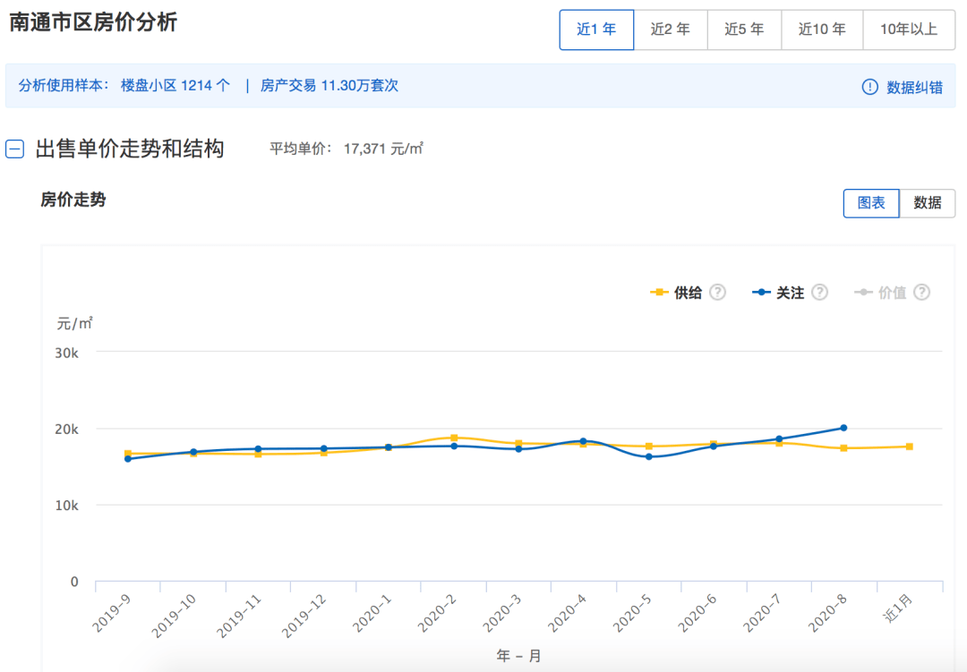Select the 10年以上 time range
Image resolution: width=967 pixels, height=672 pixels.
(908, 29)
